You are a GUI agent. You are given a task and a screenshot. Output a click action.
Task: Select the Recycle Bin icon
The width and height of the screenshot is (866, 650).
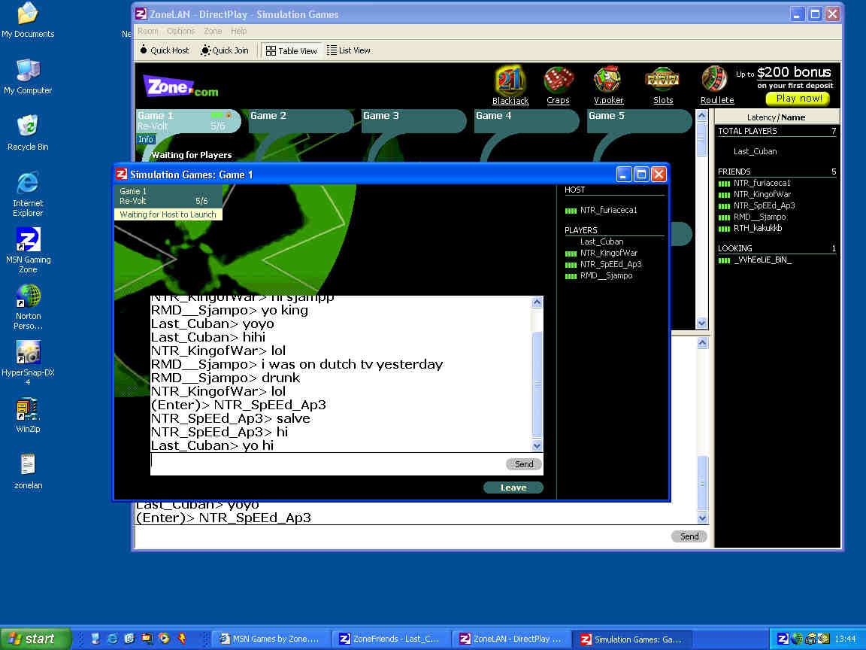28,132
